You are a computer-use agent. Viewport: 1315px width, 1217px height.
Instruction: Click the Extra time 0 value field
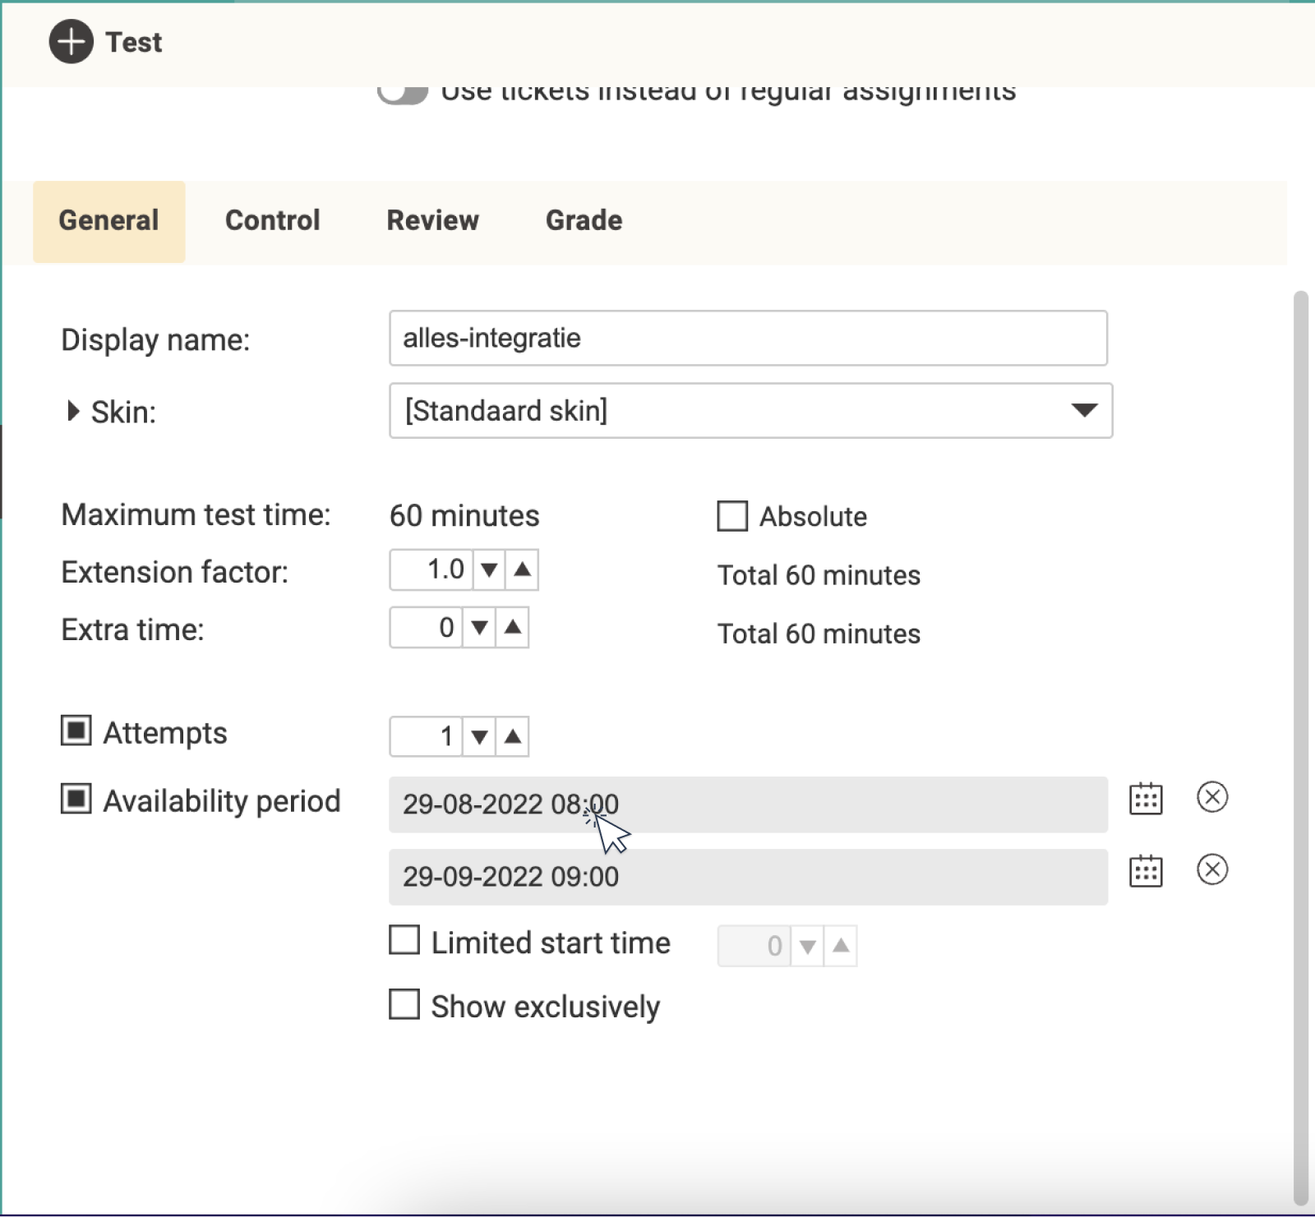(426, 628)
